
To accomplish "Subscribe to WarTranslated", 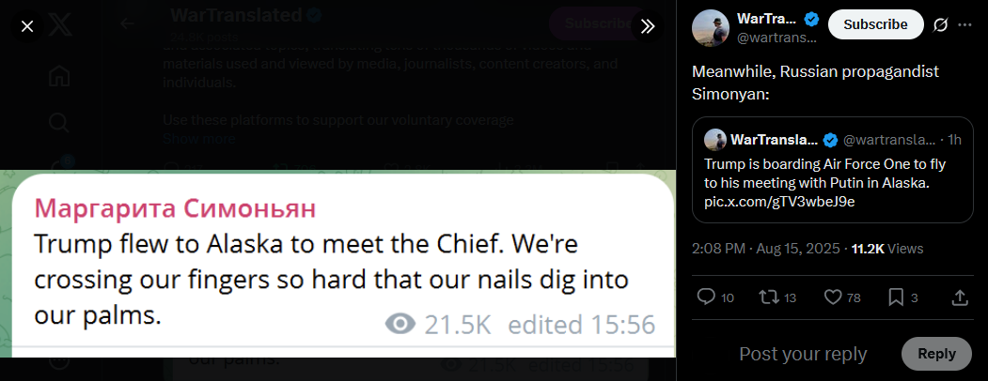I will (875, 24).
